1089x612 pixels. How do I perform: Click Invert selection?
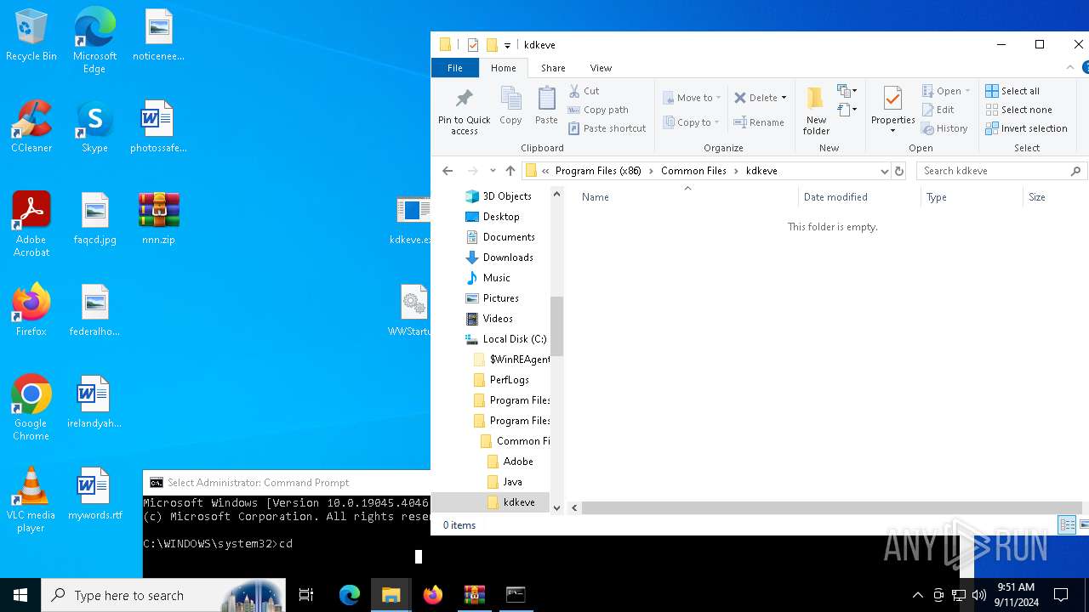click(1026, 128)
